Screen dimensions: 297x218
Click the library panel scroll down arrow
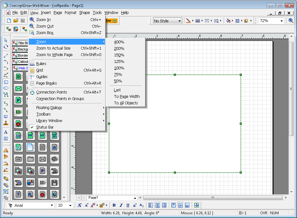(64, 198)
